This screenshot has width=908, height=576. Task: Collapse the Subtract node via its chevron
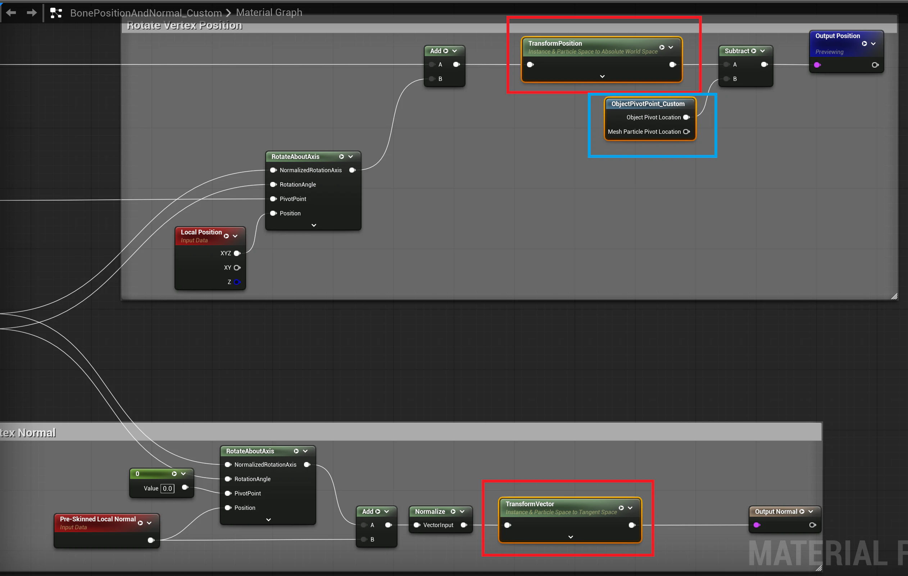(762, 51)
